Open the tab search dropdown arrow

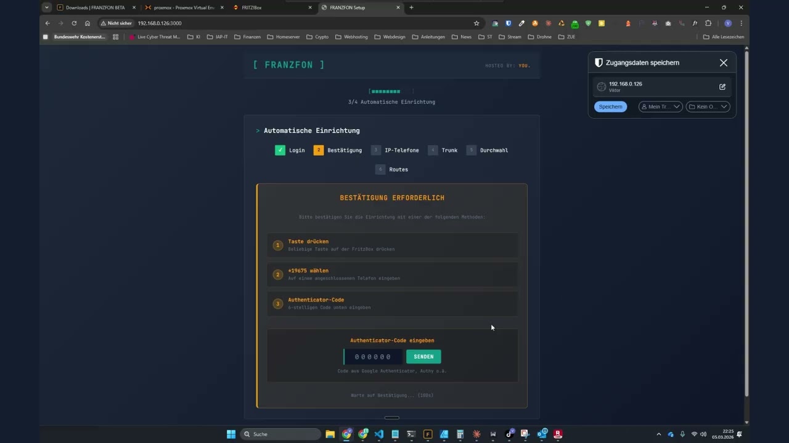[x=47, y=7]
